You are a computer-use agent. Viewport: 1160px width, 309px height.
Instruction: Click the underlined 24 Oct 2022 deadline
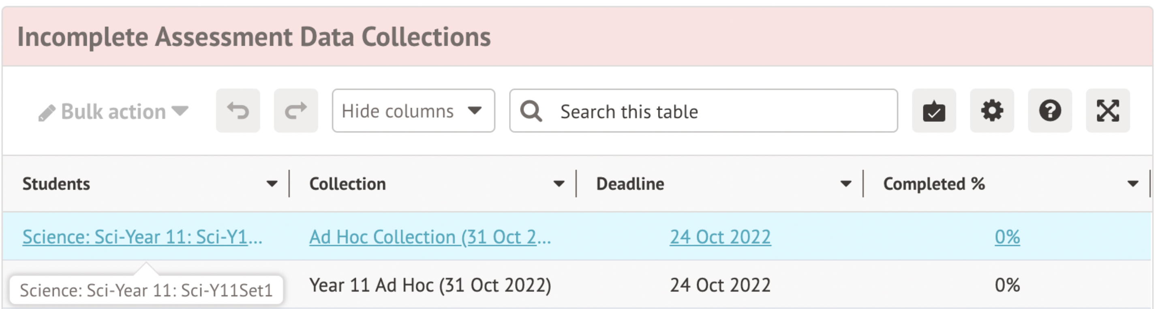720,237
